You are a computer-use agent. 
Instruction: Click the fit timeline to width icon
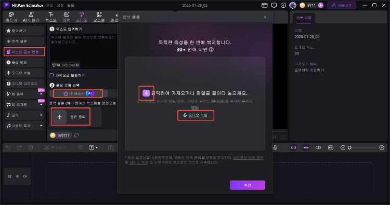tap(331, 148)
